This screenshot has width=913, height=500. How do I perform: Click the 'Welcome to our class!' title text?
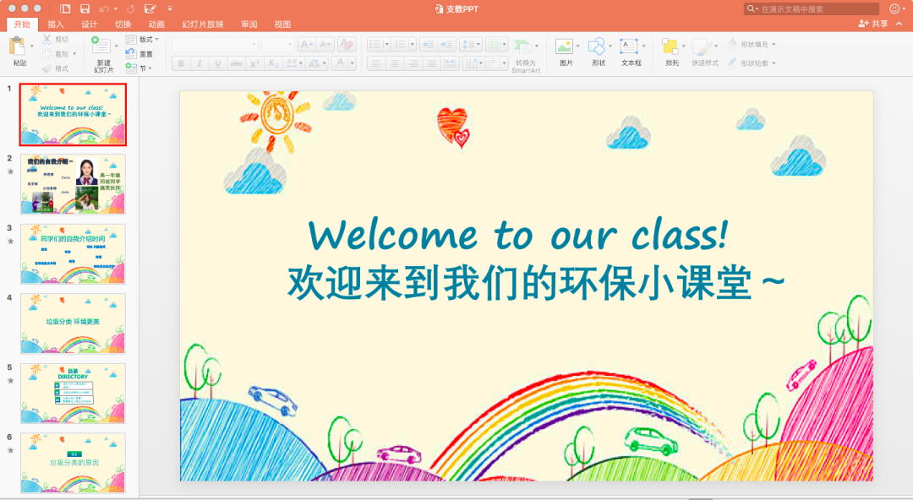point(517,235)
